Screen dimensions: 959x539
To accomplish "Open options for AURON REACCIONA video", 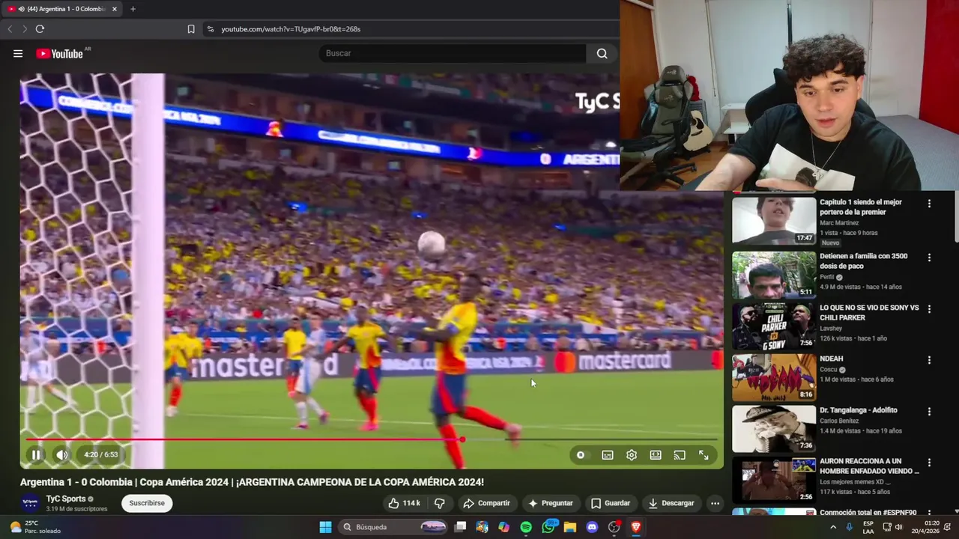I will [x=929, y=463].
